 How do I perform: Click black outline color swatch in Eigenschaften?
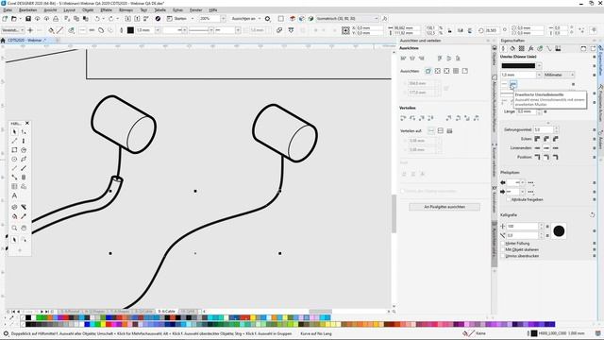518,65
